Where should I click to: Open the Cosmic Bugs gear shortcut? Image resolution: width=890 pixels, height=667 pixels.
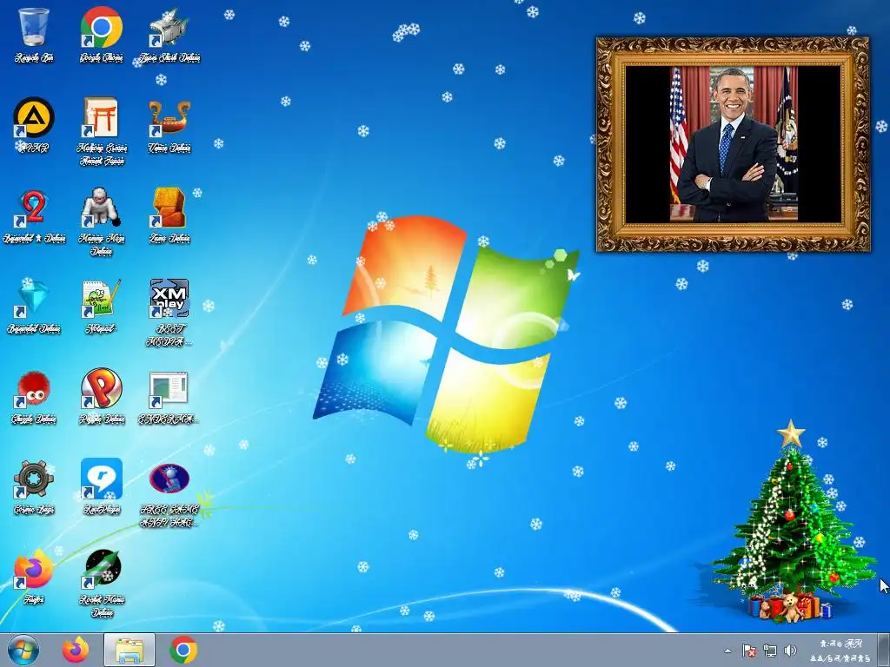pyautogui.click(x=34, y=486)
